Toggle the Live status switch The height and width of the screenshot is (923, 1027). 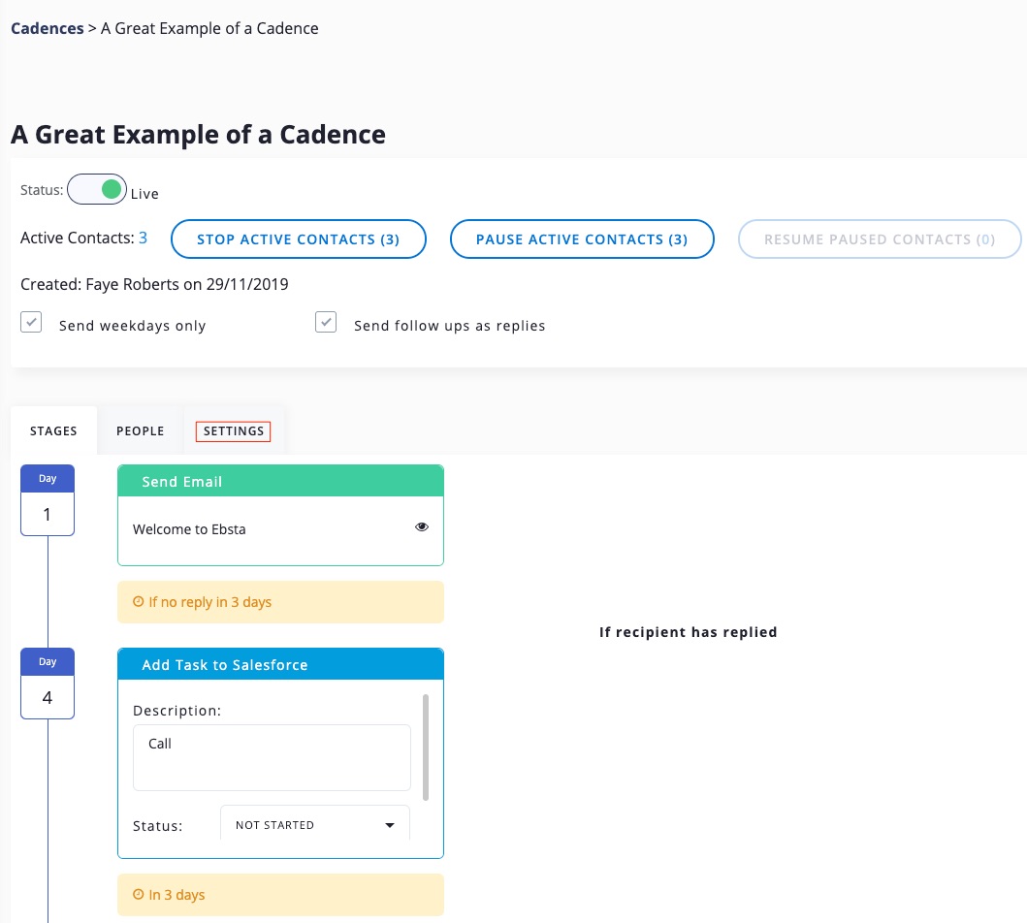[x=97, y=190]
